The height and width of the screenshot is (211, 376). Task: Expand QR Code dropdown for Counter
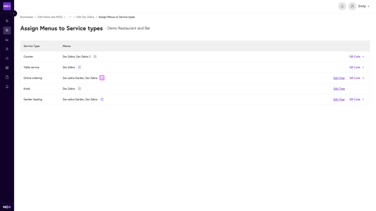click(356, 57)
